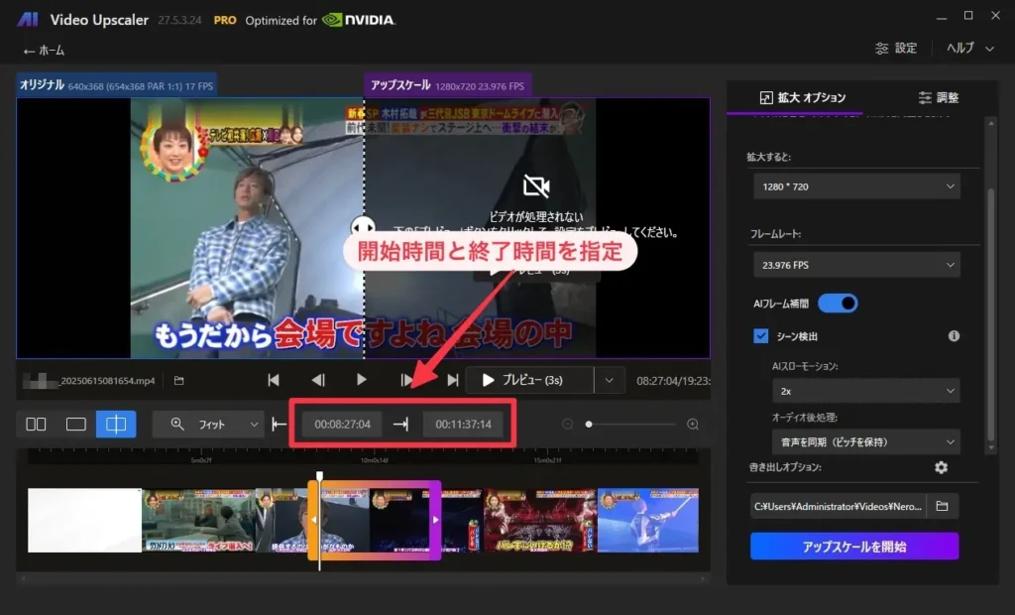The width and height of the screenshot is (1015, 615).
Task: Uncheck the シーン検出 checkbox
Action: click(761, 336)
